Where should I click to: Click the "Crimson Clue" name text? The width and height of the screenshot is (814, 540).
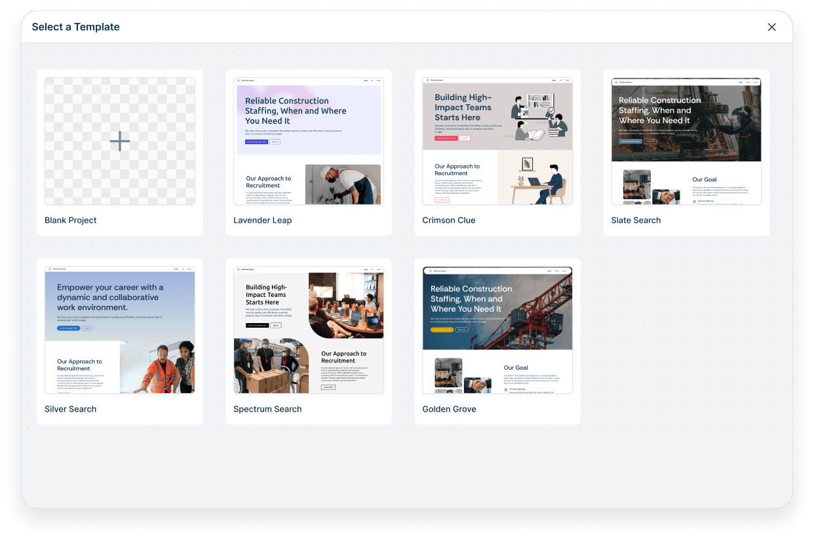point(449,220)
